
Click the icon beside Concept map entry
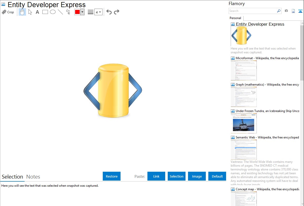click(x=233, y=189)
